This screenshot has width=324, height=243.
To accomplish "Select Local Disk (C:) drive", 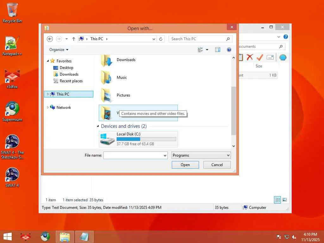I will tap(138, 139).
